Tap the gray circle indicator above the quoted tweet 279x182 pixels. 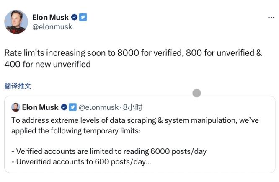pyautogui.click(x=196, y=93)
